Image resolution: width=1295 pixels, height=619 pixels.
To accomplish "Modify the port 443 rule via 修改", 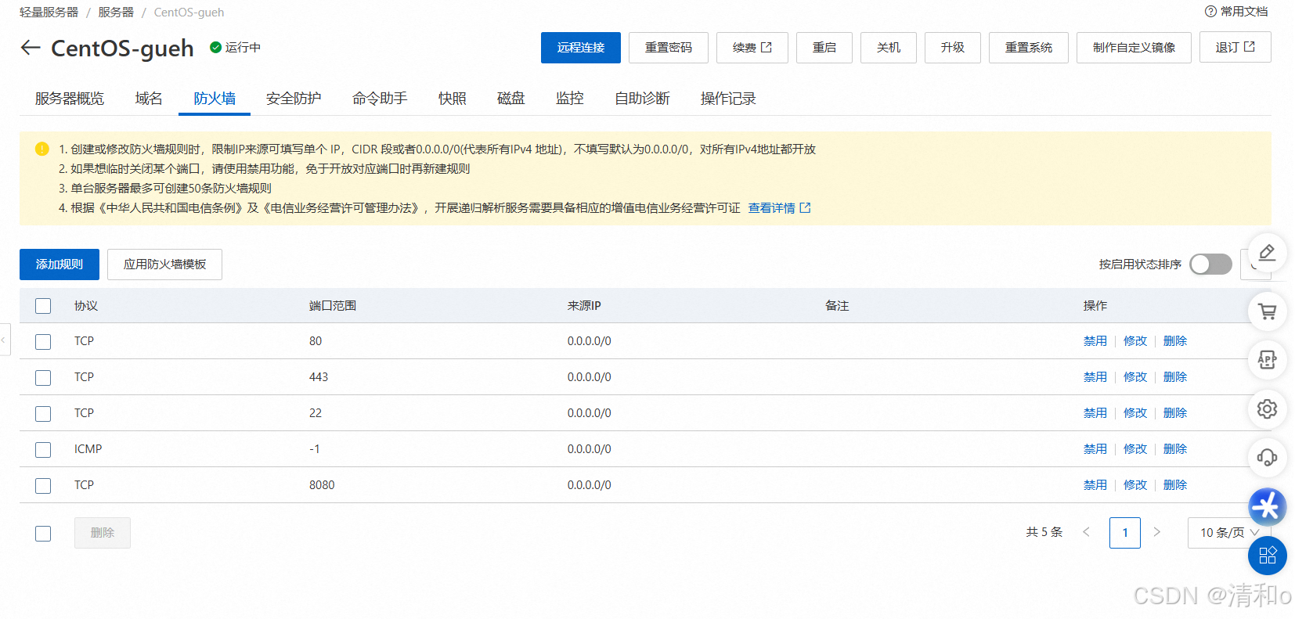I will click(1135, 377).
